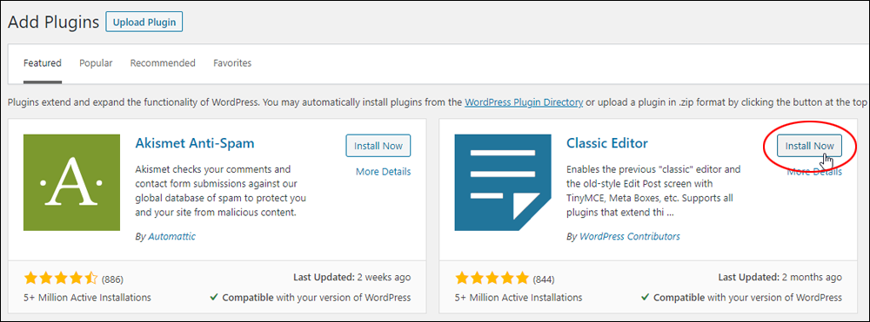This screenshot has width=870, height=322.
Task: Click the Akismet plugin description text
Action: (221, 190)
